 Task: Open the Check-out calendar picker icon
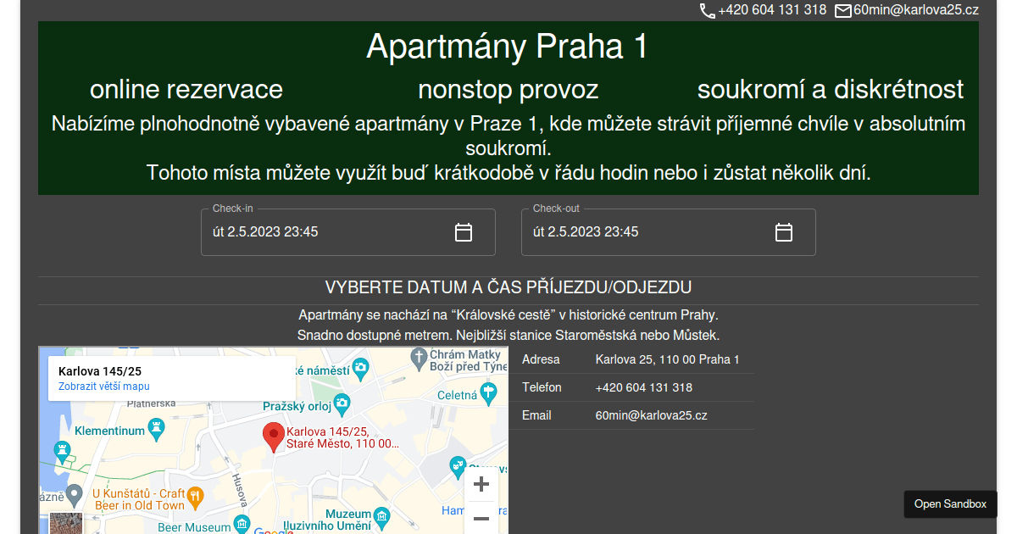coord(784,232)
